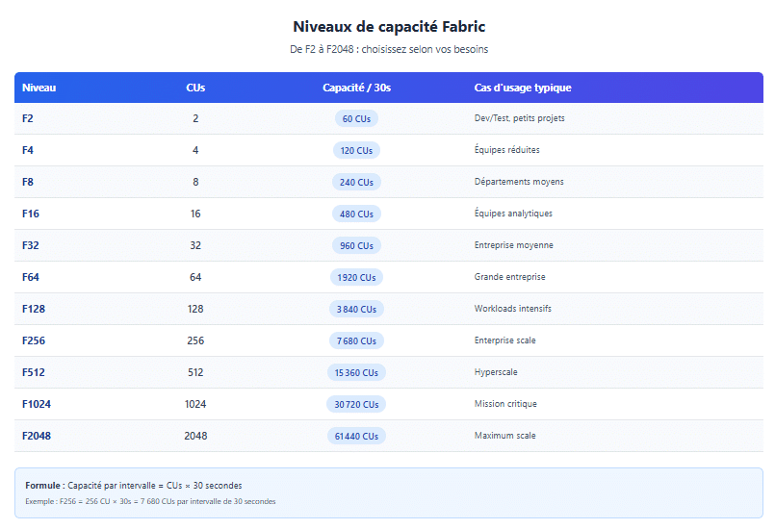Click the 30 720 CUs badge
The image size is (775, 529).
coord(356,405)
